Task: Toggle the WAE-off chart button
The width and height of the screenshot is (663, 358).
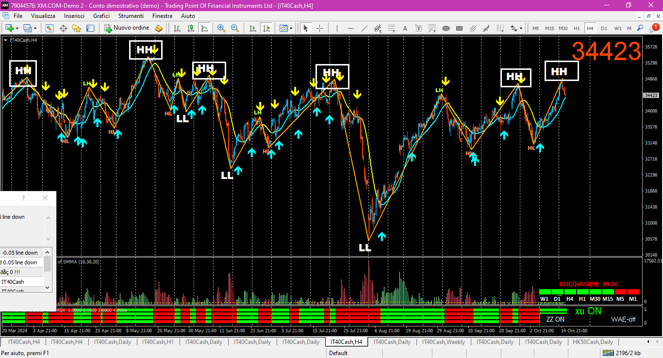Action: [623, 319]
